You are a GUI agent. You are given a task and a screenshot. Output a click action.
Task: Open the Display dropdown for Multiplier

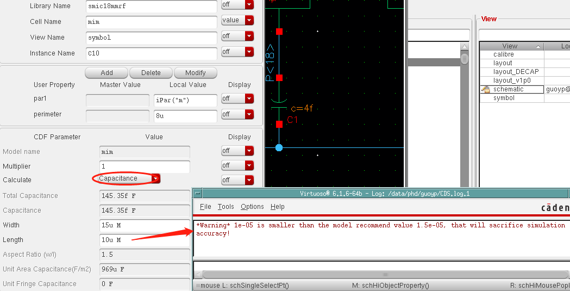click(x=237, y=165)
